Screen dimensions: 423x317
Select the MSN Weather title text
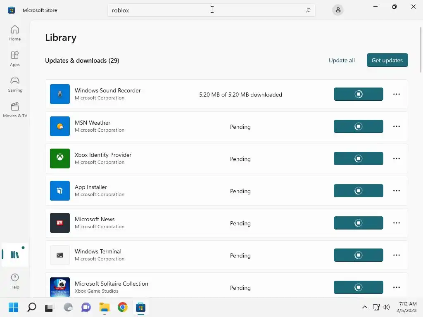(x=93, y=123)
